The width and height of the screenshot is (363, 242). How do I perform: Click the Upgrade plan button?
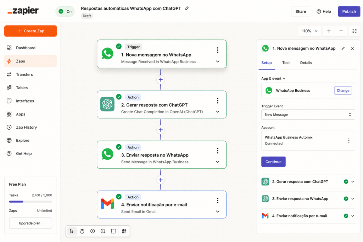pos(30,223)
